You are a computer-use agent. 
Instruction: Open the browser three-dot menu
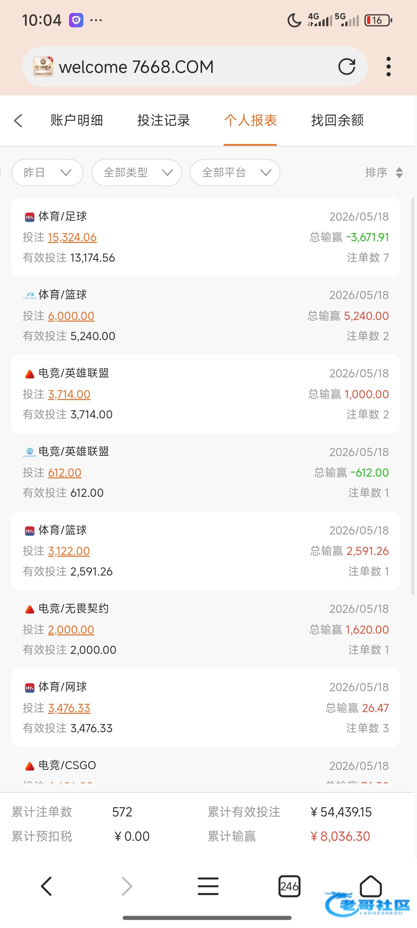(x=388, y=67)
